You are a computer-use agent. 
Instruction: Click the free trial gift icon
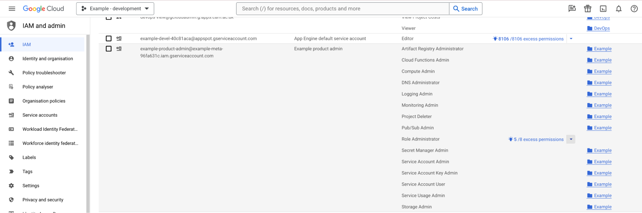pyautogui.click(x=587, y=9)
